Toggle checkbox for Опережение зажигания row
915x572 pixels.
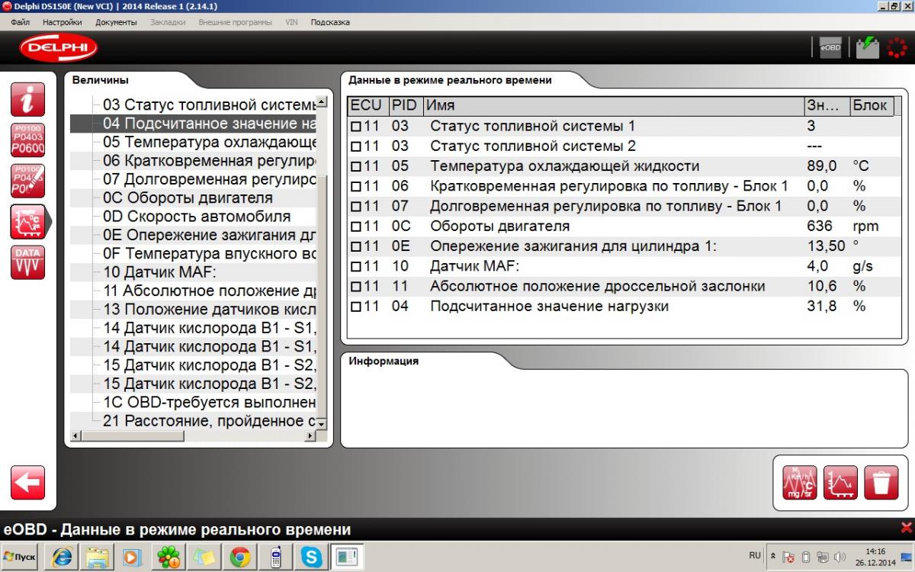pyautogui.click(x=355, y=247)
